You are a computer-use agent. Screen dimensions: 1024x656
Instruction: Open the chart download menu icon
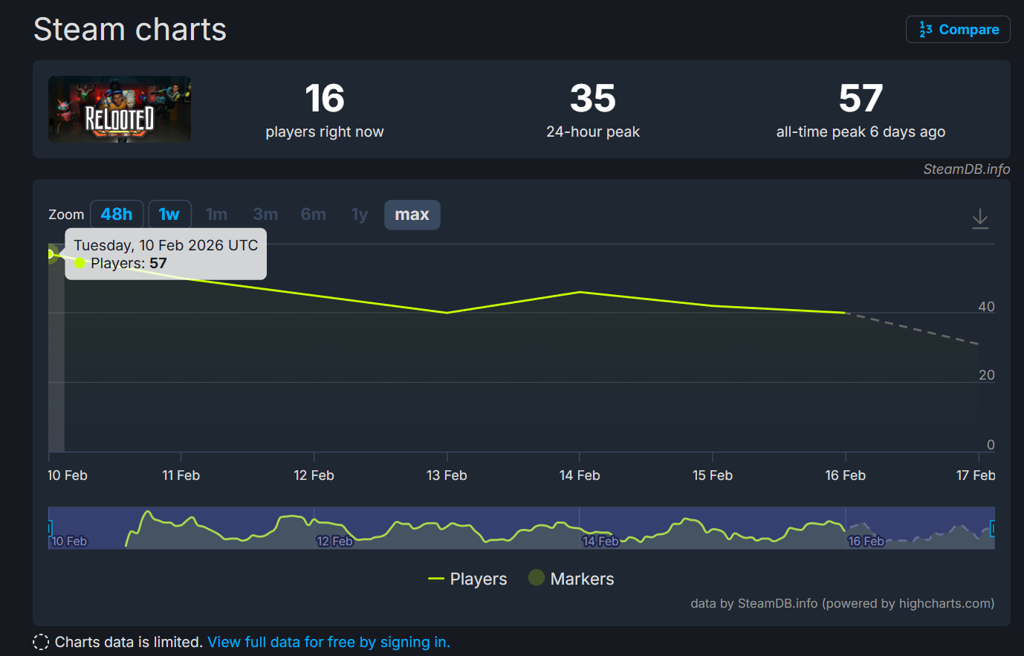980,218
